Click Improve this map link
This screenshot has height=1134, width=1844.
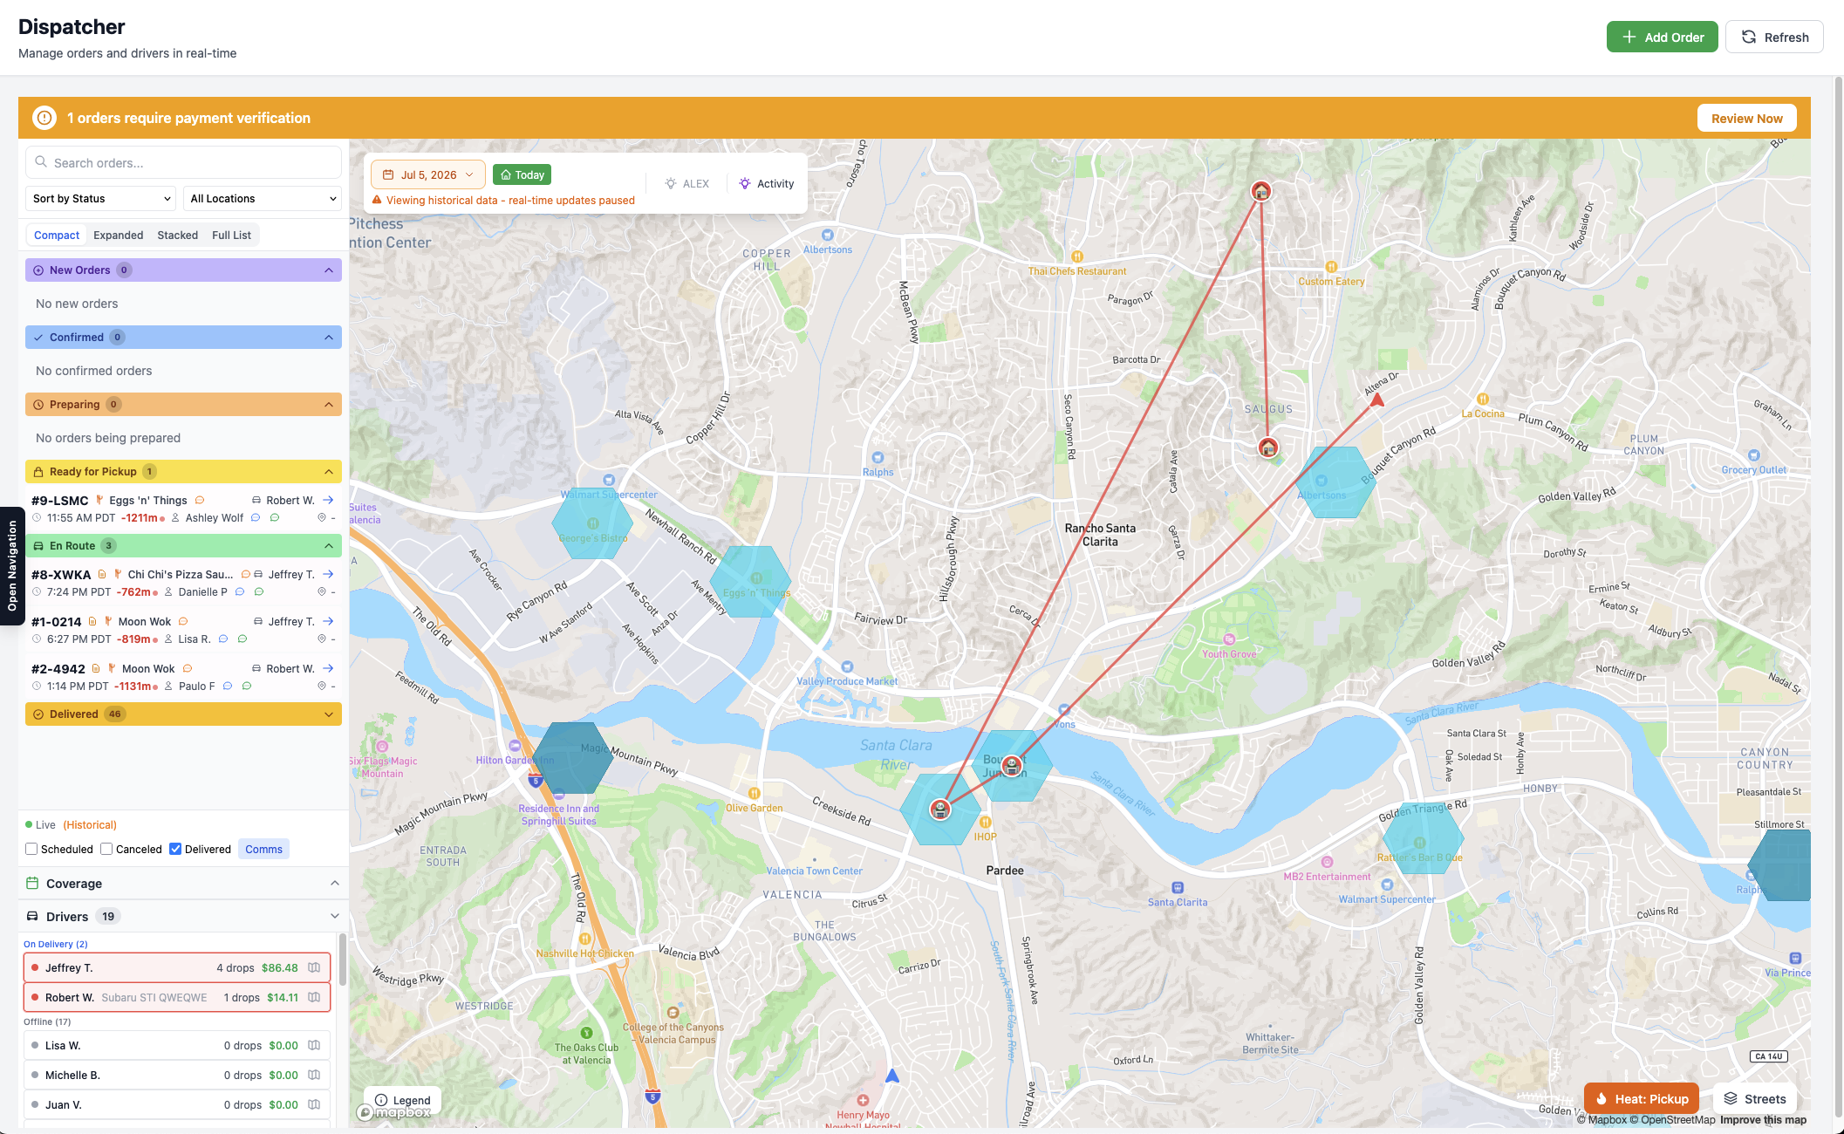pyautogui.click(x=1763, y=1120)
